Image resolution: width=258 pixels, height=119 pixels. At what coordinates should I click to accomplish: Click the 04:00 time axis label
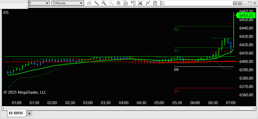[x=124, y=103]
